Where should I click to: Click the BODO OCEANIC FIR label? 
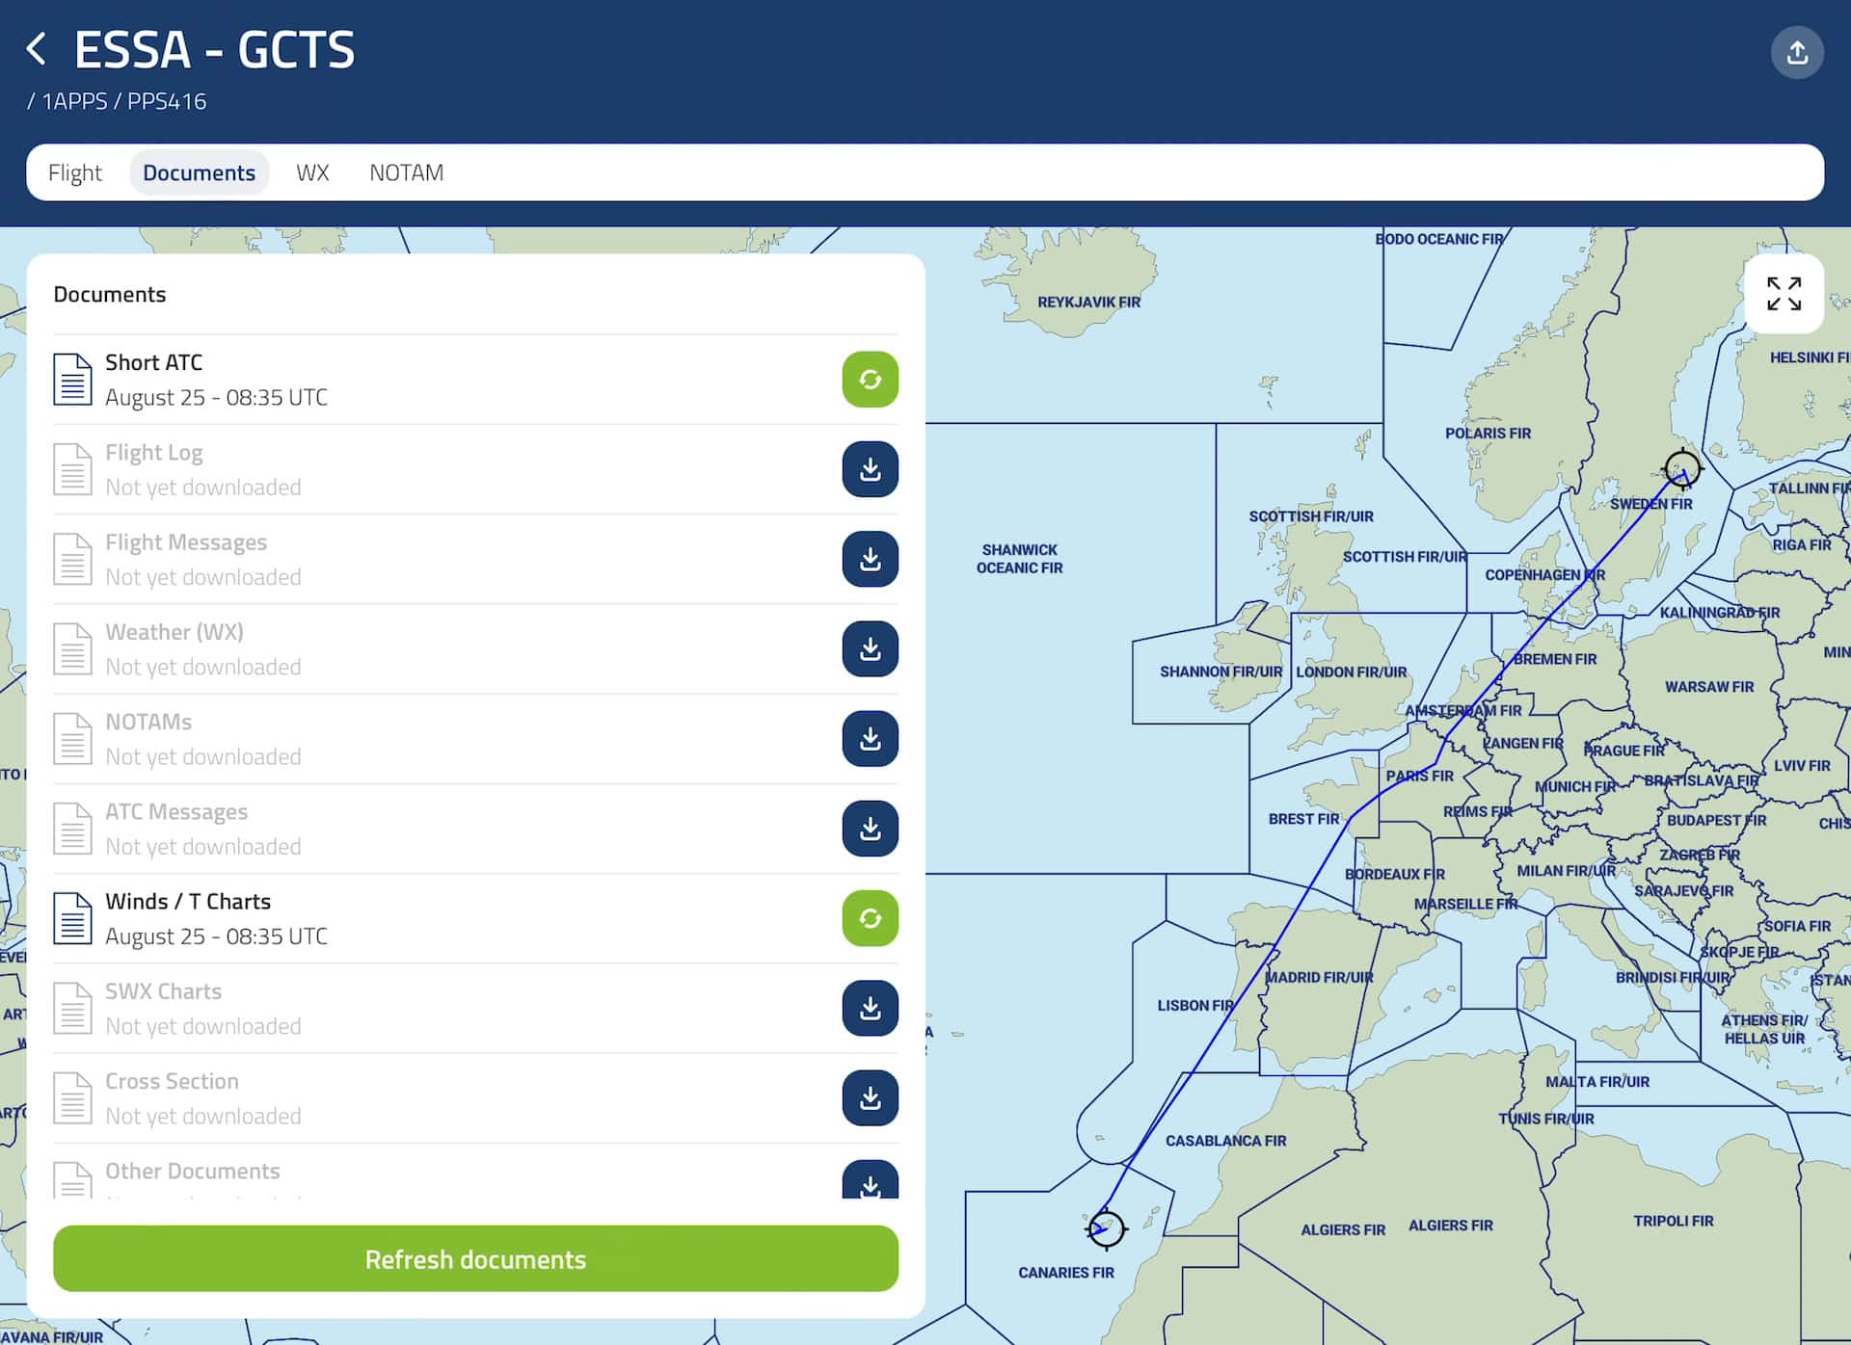tap(1438, 239)
